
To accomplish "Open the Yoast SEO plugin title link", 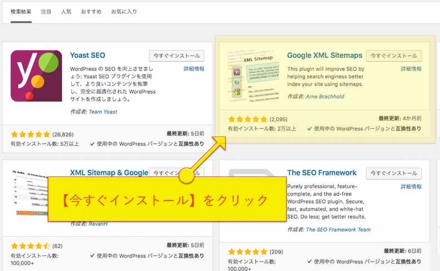I will [x=88, y=56].
